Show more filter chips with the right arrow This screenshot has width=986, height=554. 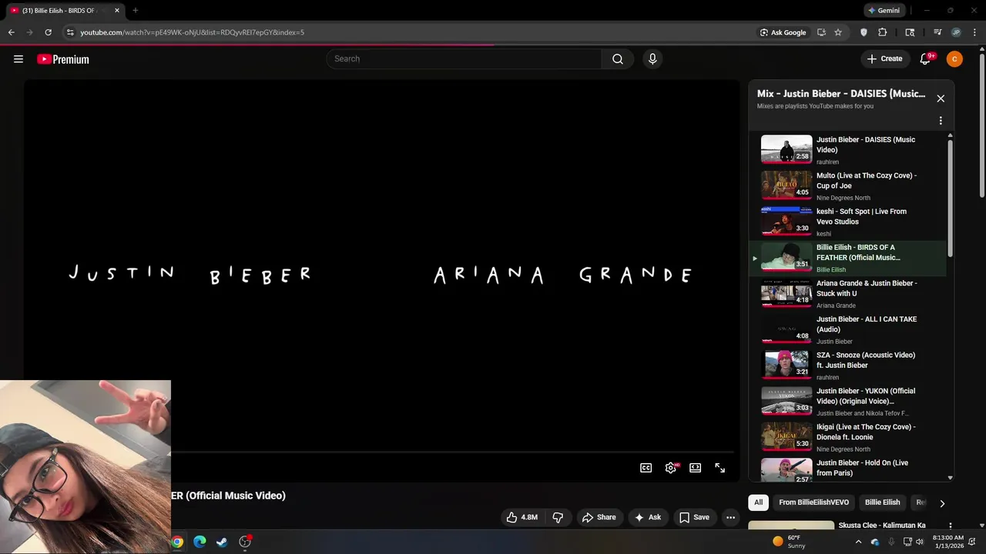tap(942, 503)
